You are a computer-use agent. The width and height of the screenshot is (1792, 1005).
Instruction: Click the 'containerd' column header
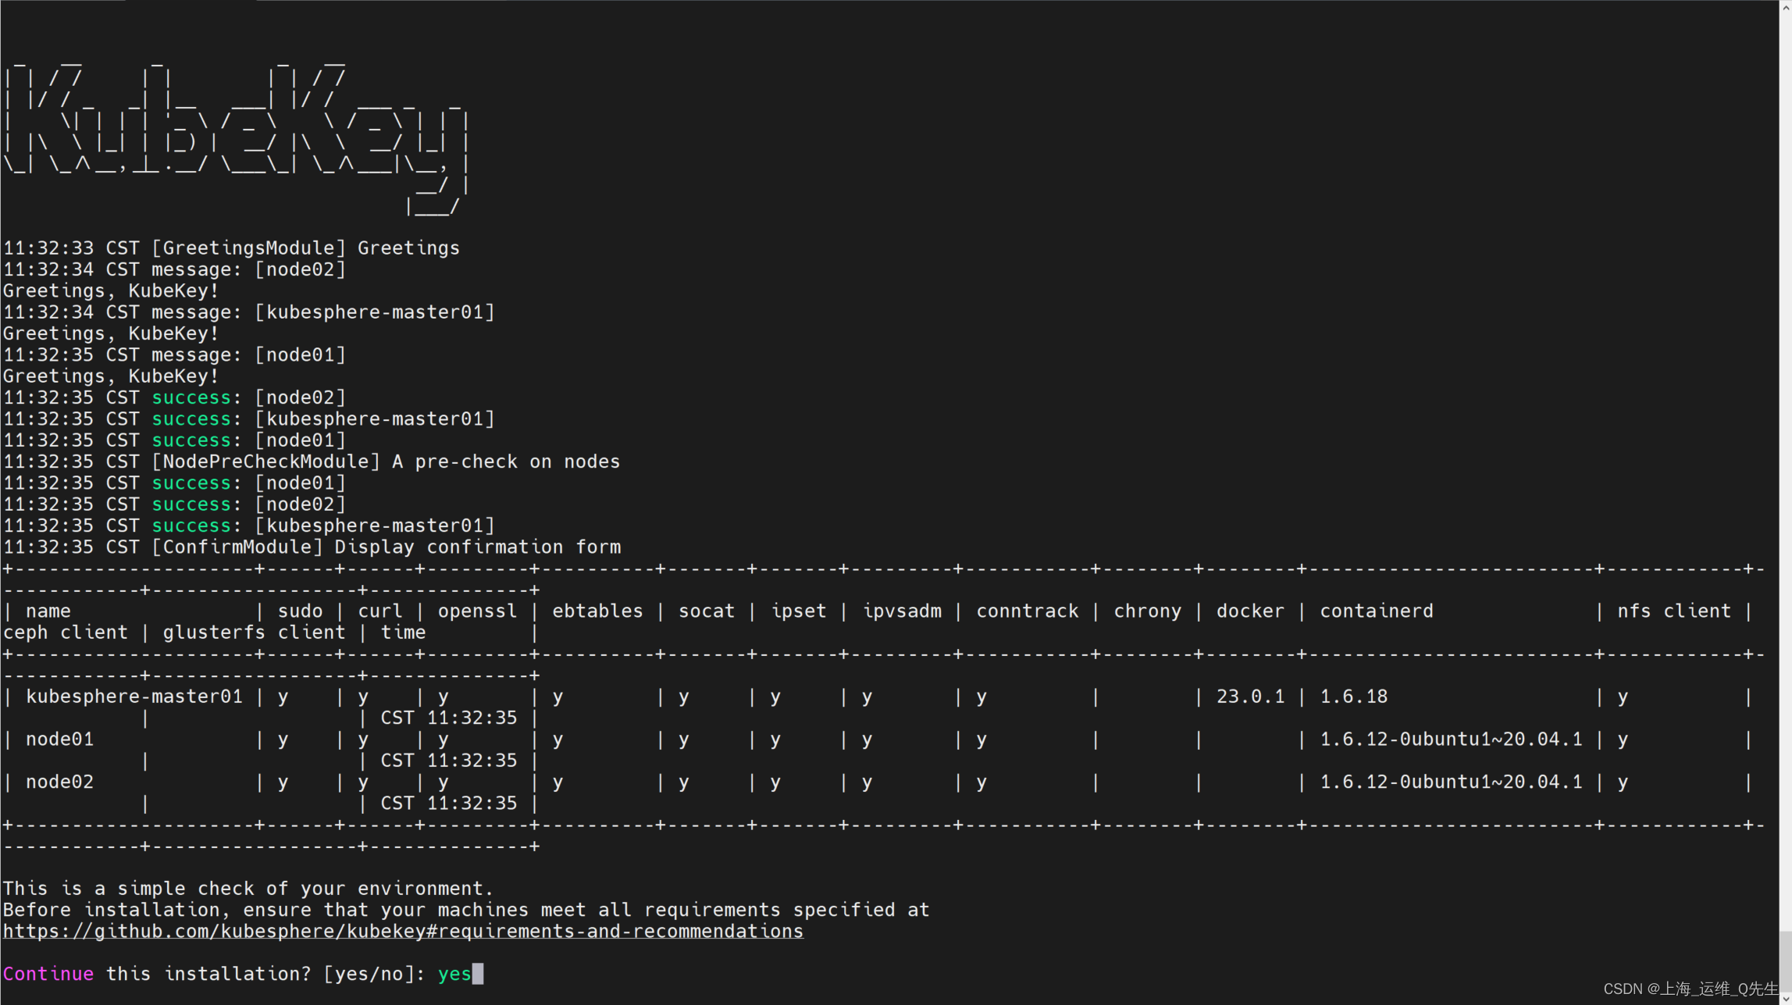1376,611
